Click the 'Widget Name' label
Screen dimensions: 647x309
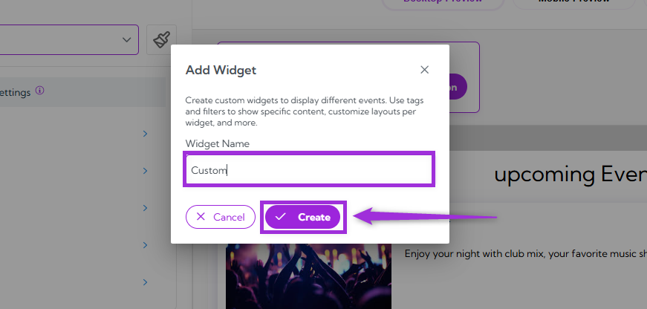point(218,143)
